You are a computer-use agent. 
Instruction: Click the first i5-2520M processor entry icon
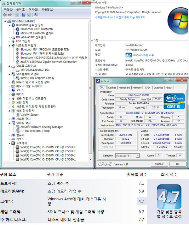pos(17,147)
